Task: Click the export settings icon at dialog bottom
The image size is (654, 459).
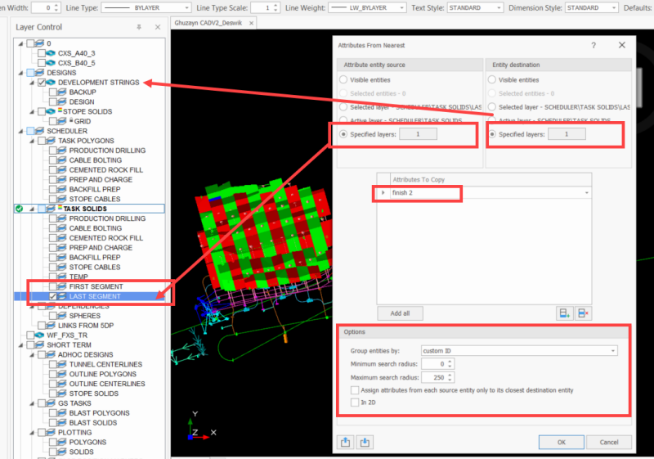Action: click(x=346, y=442)
